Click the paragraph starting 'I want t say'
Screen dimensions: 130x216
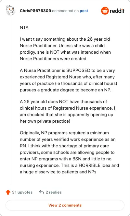pyautogui.click(x=65, y=49)
